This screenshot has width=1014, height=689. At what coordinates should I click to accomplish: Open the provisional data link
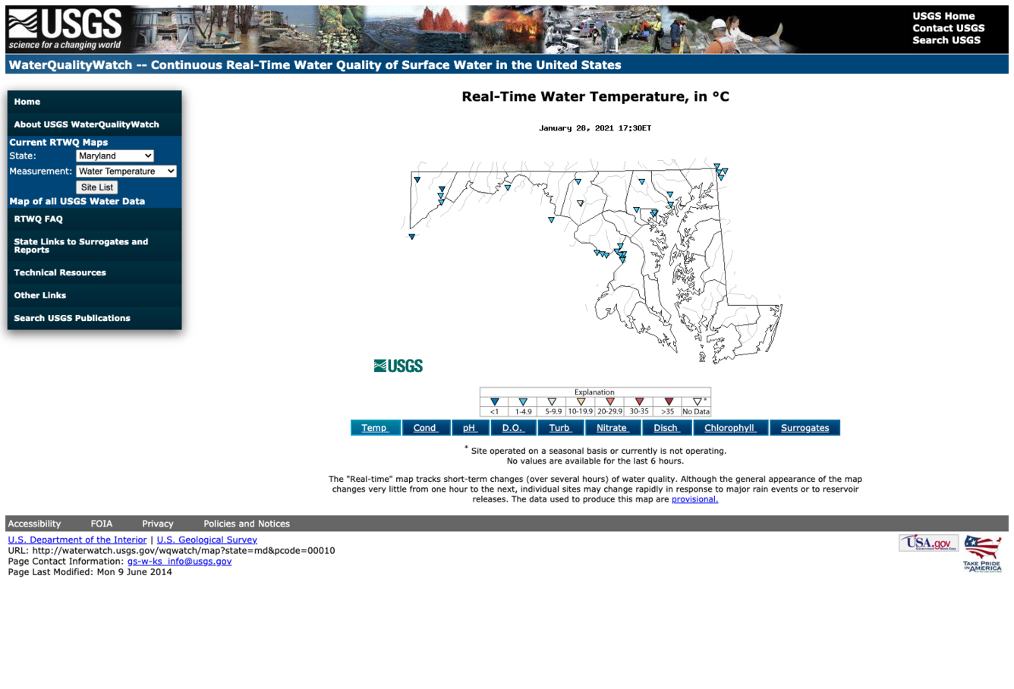click(694, 499)
